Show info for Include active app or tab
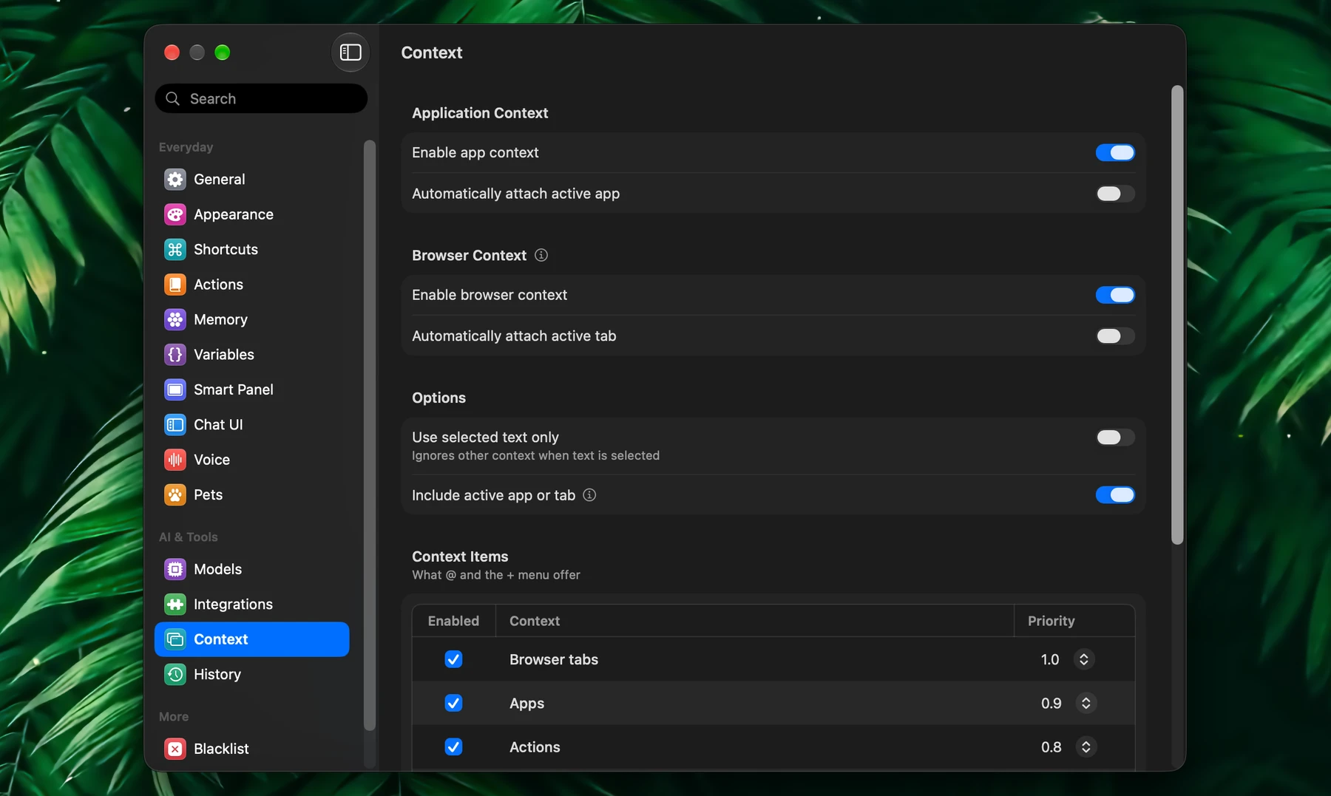 click(x=589, y=495)
